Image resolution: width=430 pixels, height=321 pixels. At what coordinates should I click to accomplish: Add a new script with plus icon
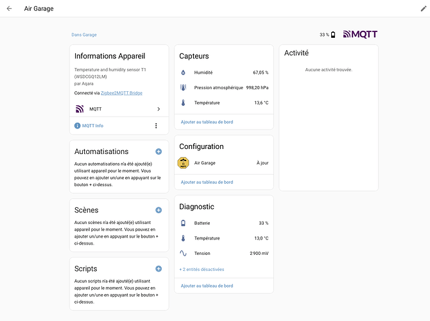(159, 268)
